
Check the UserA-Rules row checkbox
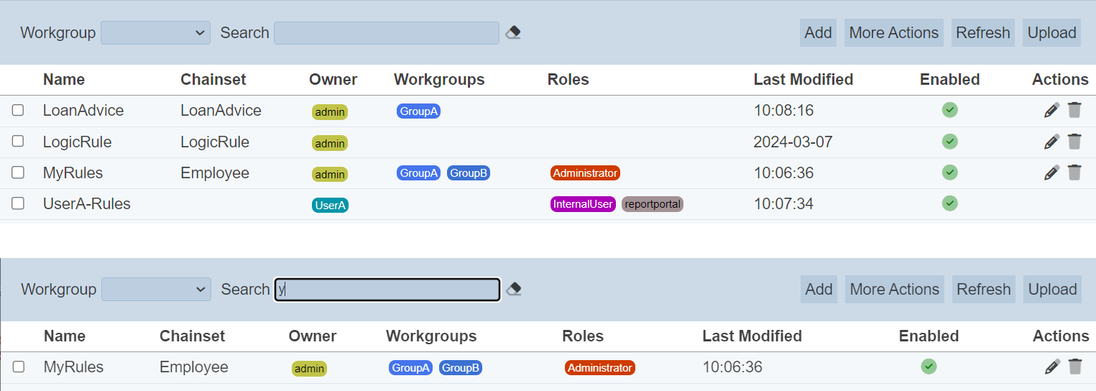click(x=18, y=203)
